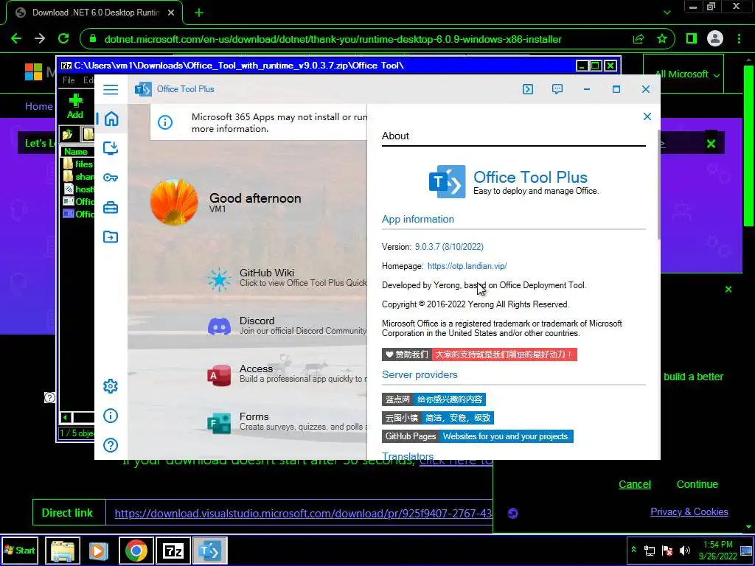Open the Office convert folder icon in sidebar
This screenshot has height=566, width=755.
[x=111, y=237]
